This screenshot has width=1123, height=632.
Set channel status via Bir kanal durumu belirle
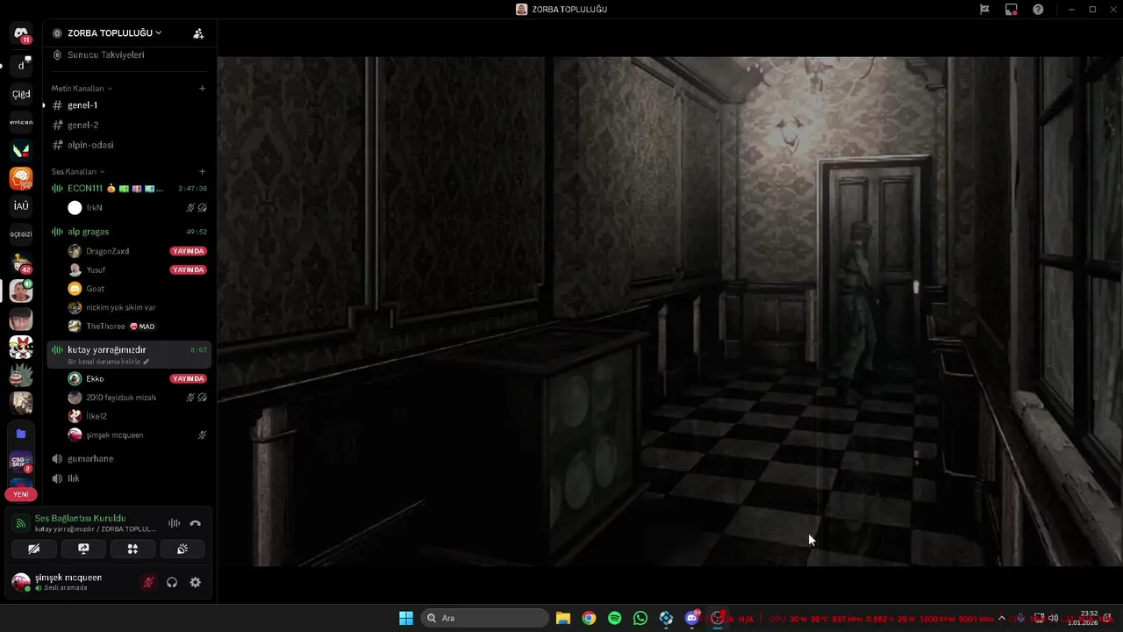coord(108,362)
